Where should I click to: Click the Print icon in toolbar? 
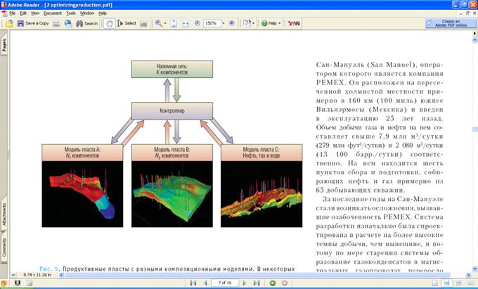(x=57, y=23)
